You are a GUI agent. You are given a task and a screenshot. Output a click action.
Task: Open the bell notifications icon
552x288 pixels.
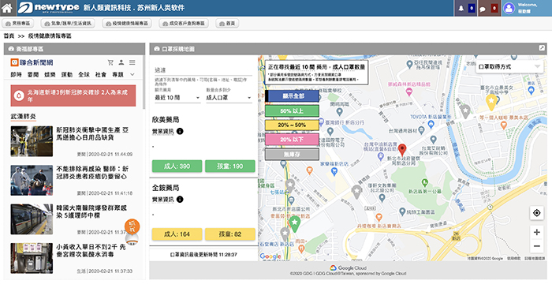[461, 9]
